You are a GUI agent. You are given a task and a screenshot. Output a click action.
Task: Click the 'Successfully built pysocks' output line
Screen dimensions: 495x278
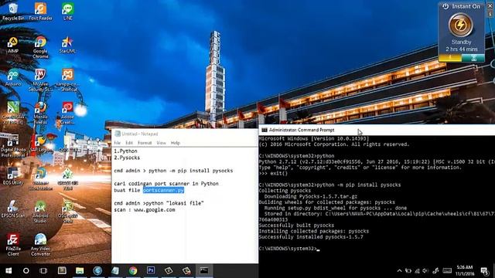296,225
